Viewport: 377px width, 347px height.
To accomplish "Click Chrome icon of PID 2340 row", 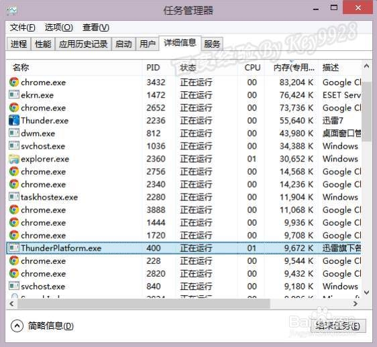I will pos(14,184).
